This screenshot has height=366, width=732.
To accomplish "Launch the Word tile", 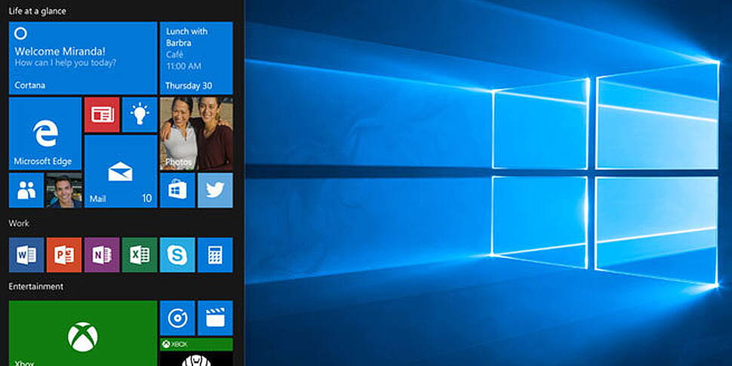I will click(26, 255).
